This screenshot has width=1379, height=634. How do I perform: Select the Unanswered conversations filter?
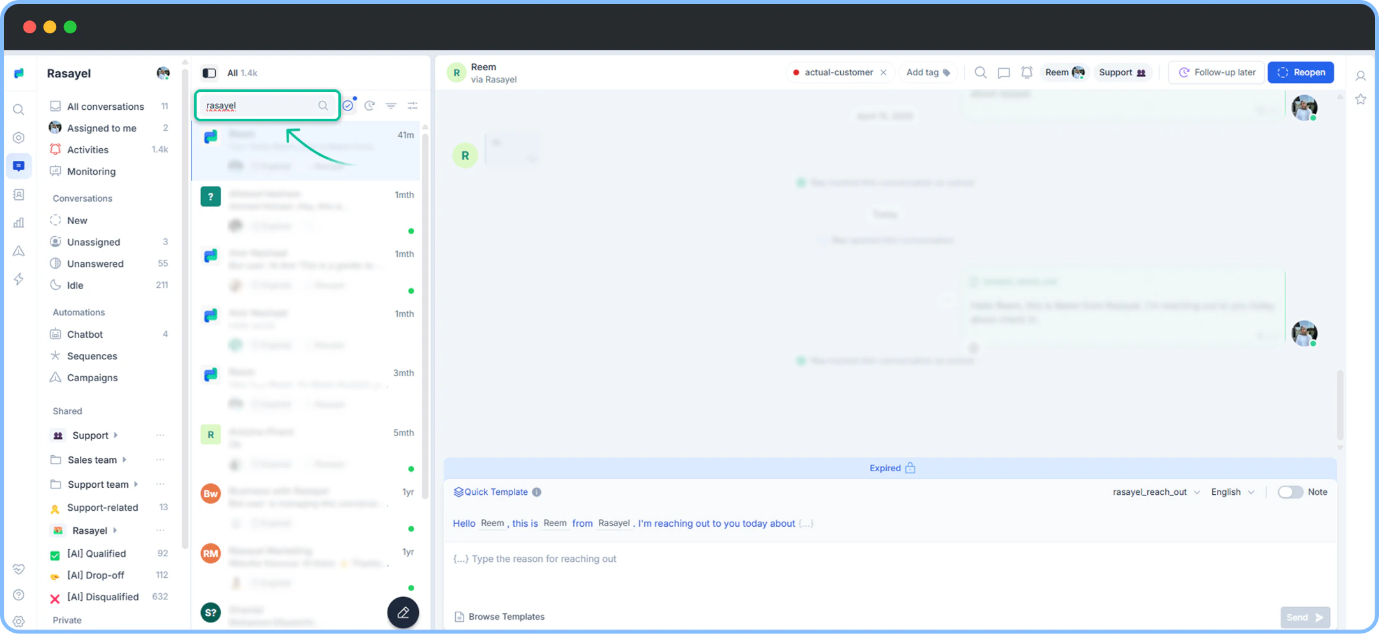coord(109,264)
